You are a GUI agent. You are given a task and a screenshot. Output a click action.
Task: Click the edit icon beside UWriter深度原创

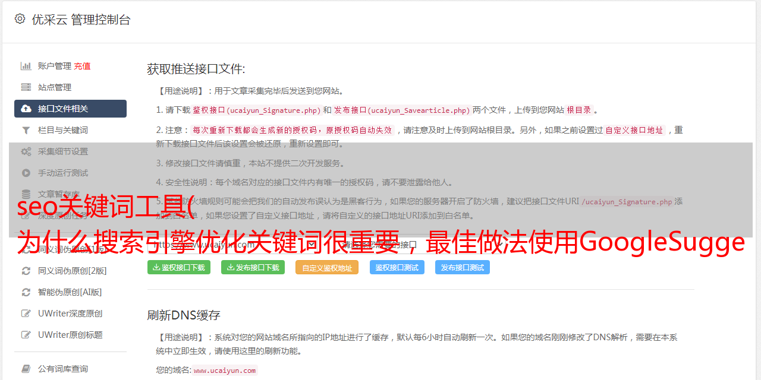point(26,313)
